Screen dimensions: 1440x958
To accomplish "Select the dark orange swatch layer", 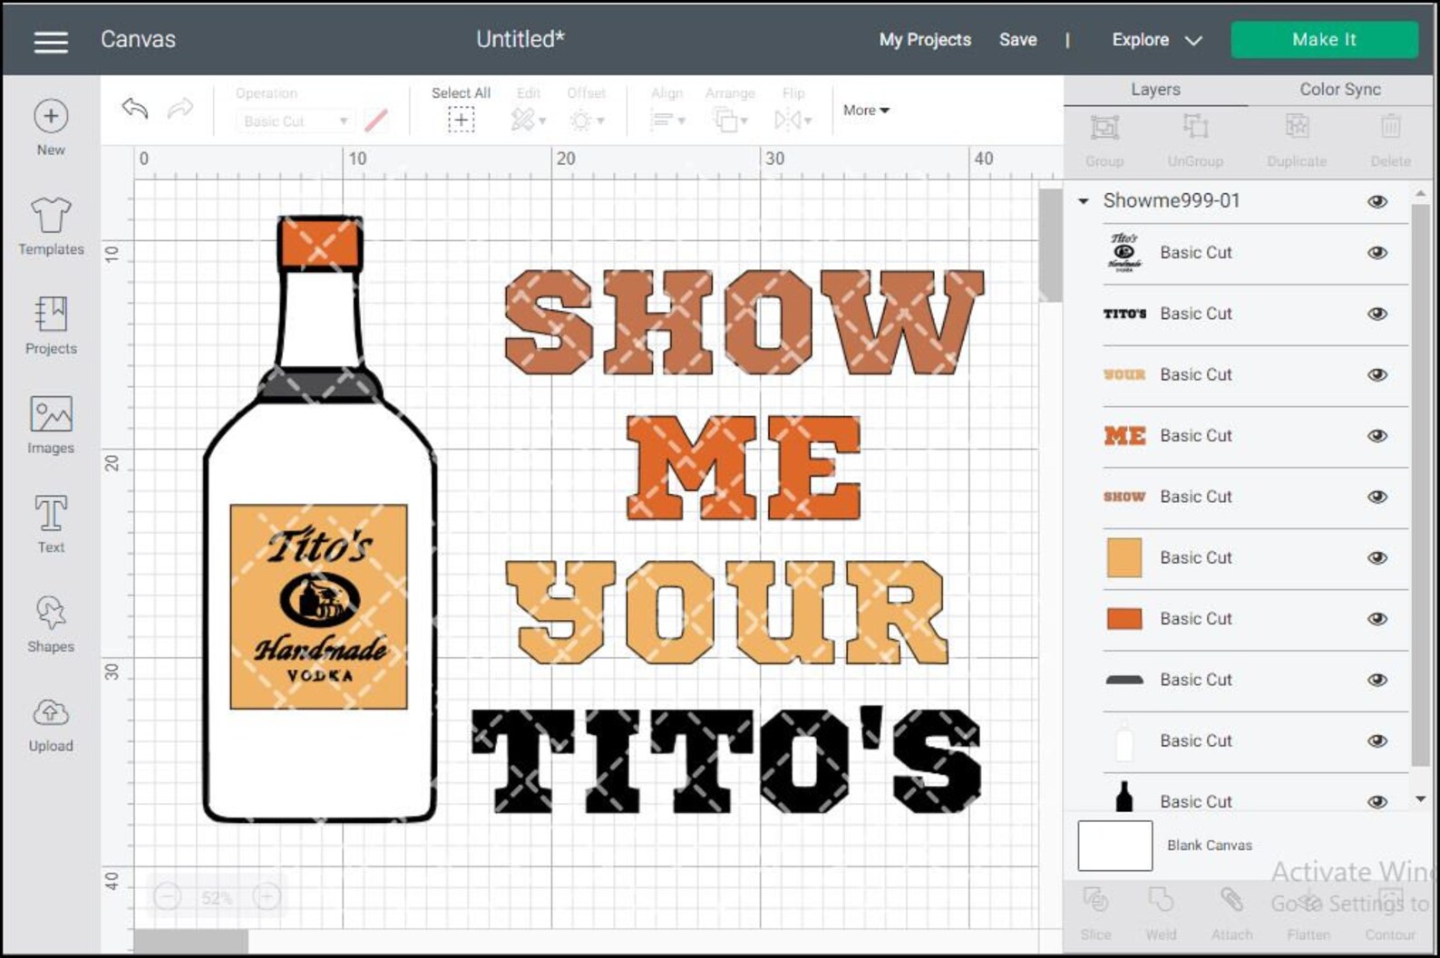I will pyautogui.click(x=1124, y=619).
